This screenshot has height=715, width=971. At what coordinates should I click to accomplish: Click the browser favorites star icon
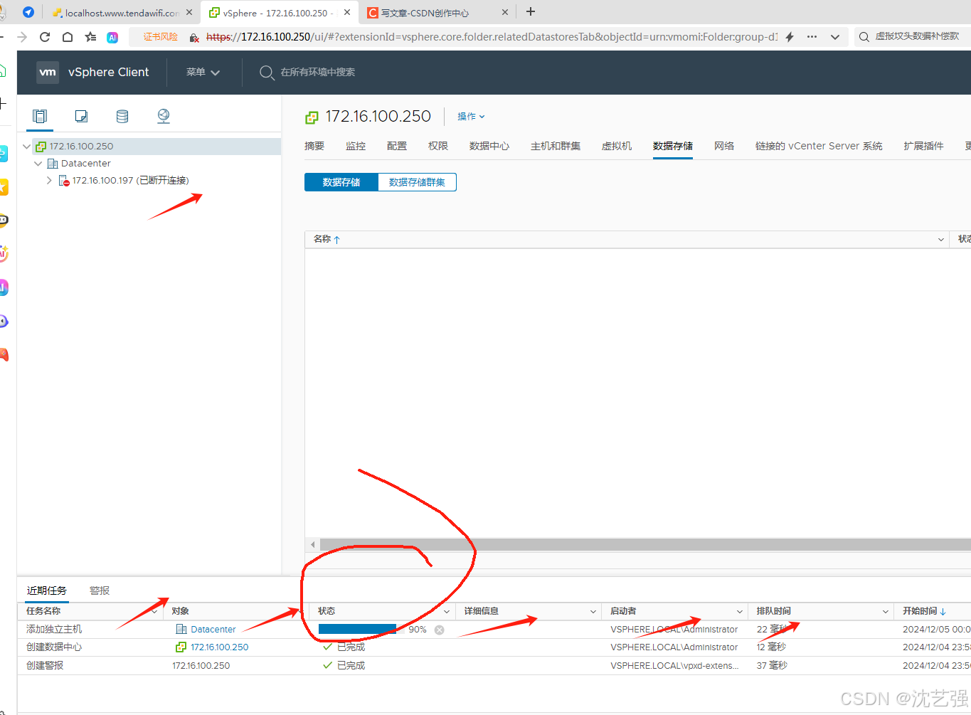[x=90, y=37]
